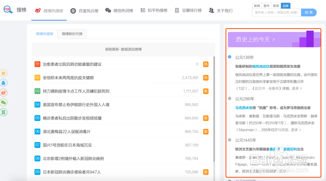The image size is (326, 181).
Task: Open 微信热词榜 navigation item
Action: [119, 11]
